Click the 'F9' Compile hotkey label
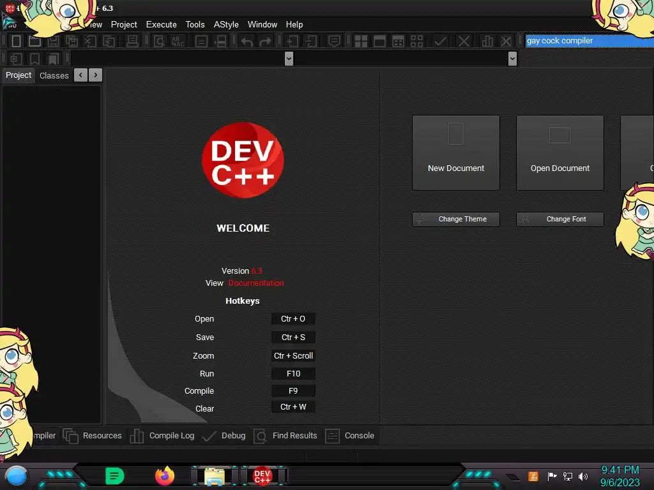This screenshot has height=490, width=654. tap(293, 391)
